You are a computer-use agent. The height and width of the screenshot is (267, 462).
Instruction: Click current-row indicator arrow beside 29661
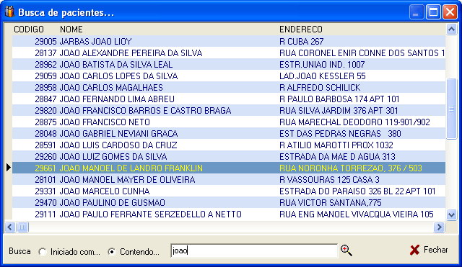9,168
